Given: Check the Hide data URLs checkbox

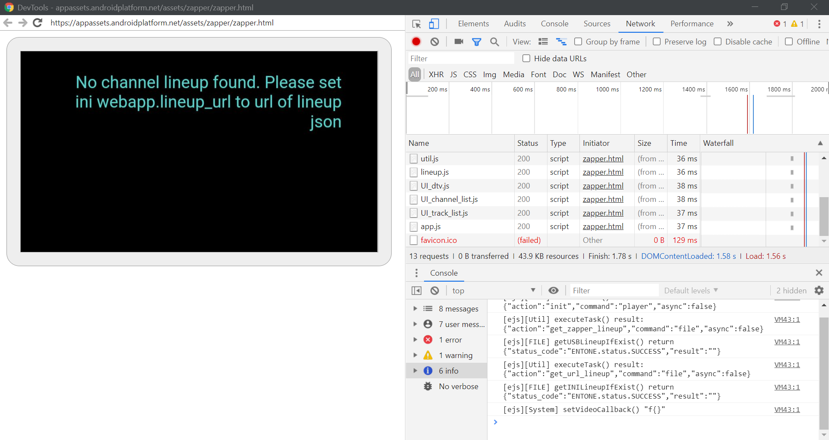Looking at the screenshot, I should point(526,59).
